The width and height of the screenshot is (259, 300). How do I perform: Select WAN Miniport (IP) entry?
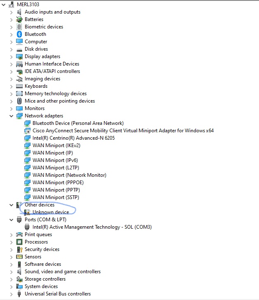[53, 153]
